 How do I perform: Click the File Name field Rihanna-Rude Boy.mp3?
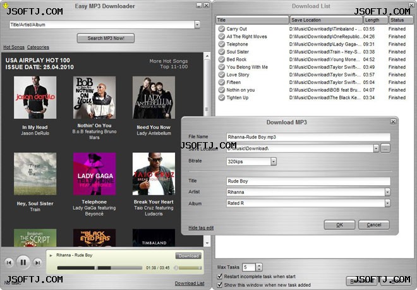pyautogui.click(x=308, y=137)
